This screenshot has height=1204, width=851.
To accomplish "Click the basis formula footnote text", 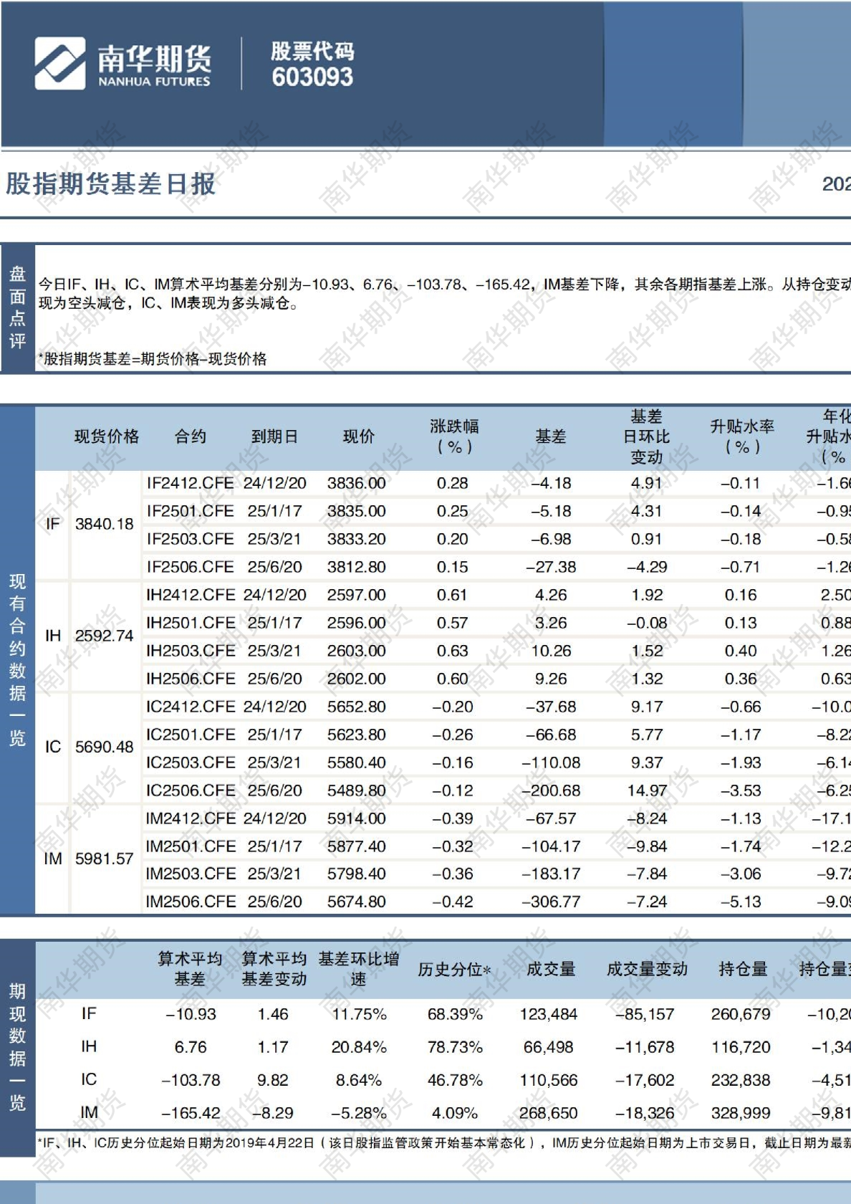I will coord(153,359).
